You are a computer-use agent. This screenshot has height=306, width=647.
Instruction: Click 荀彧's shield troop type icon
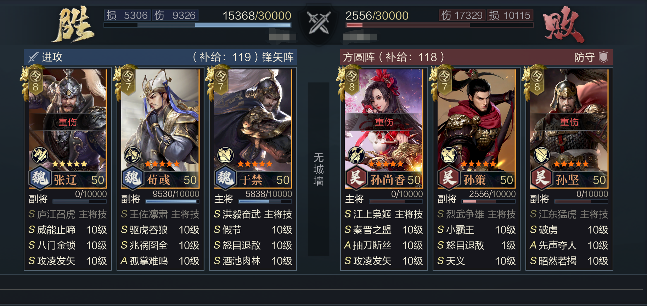[132, 155]
